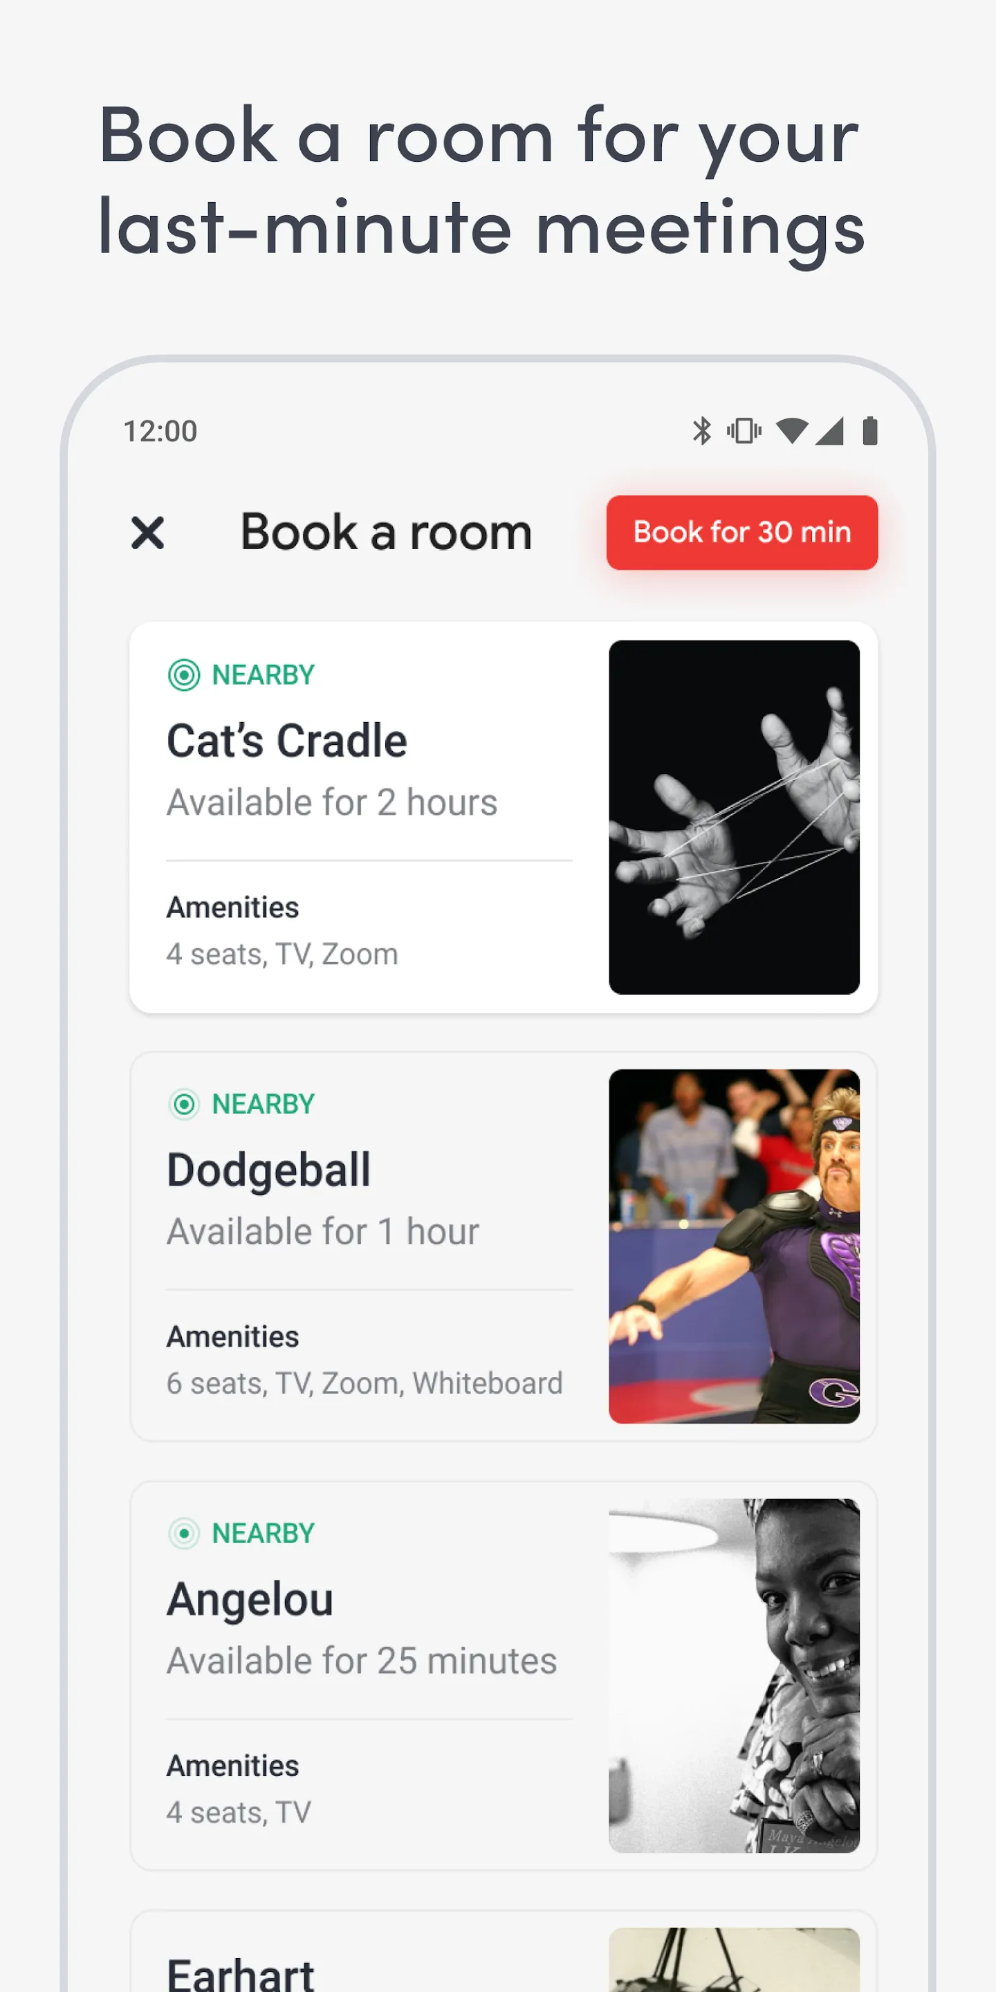Tap the Dodgeball player photo
This screenshot has width=996, height=1992.
(x=734, y=1246)
